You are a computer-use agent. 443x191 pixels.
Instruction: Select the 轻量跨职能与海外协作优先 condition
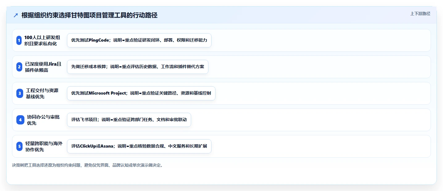tap(44, 146)
